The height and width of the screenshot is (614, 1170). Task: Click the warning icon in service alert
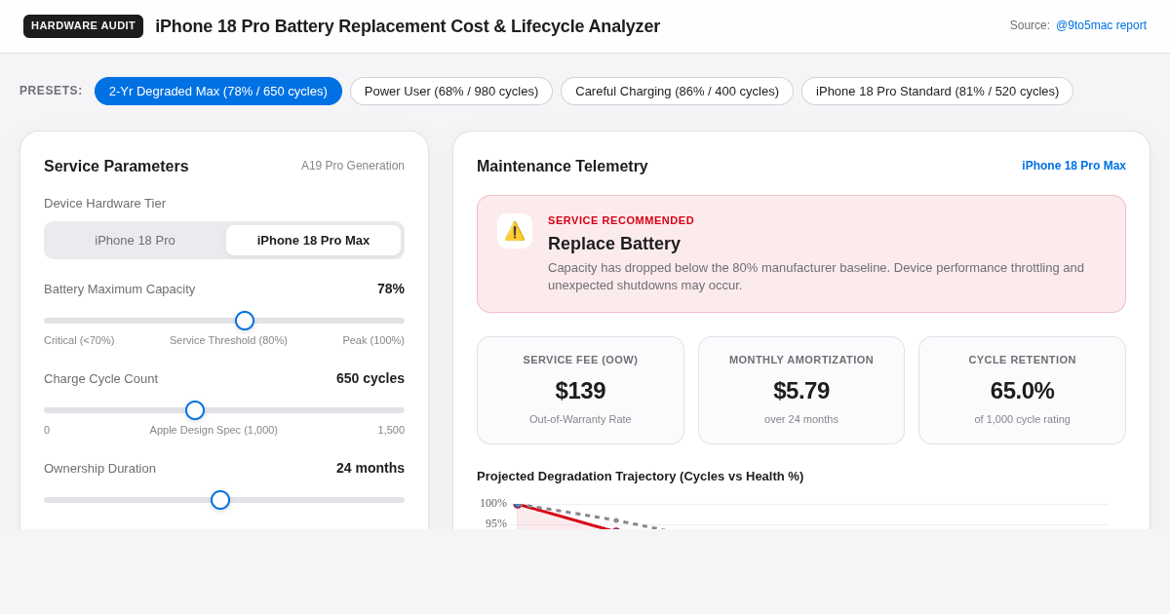click(515, 231)
